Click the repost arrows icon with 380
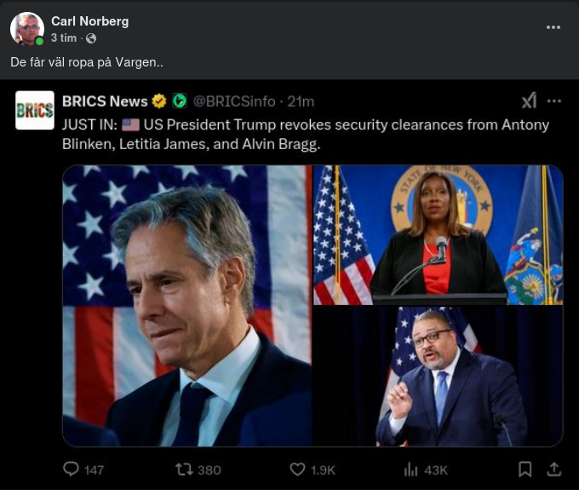 click(x=184, y=469)
